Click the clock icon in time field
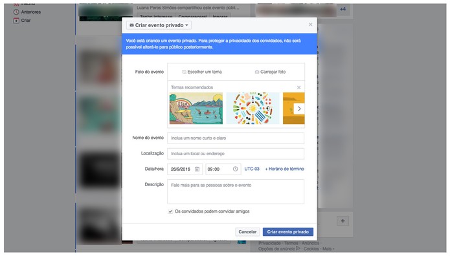The width and height of the screenshot is (450, 256). 235,169
